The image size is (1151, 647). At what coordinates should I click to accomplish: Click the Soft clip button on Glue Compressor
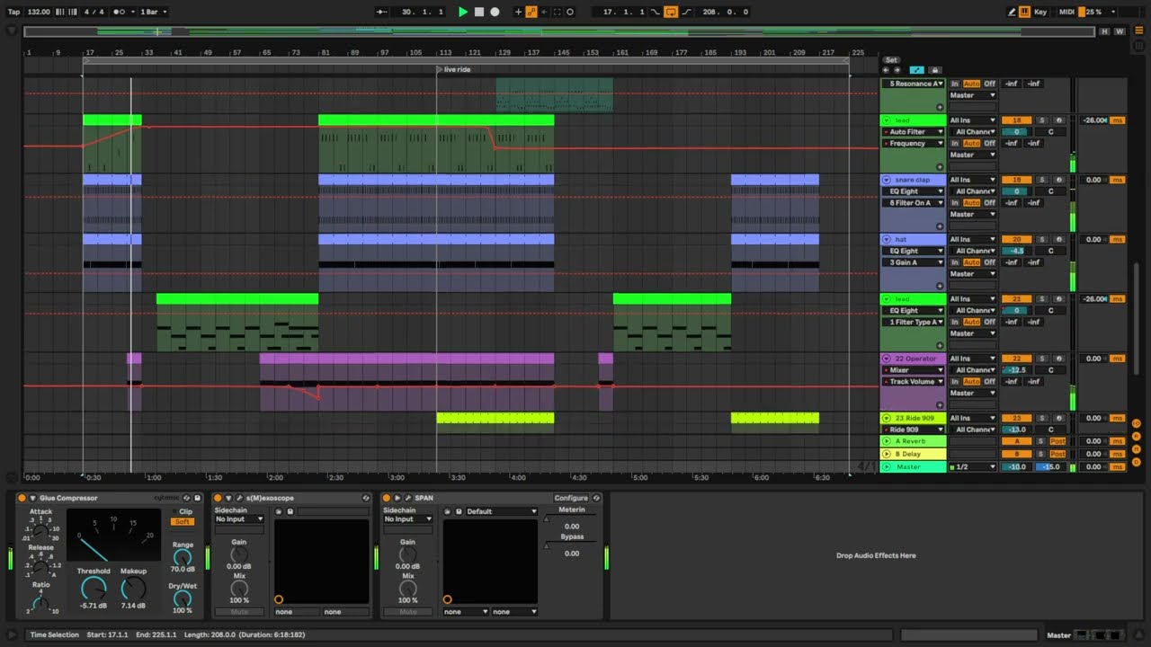pos(183,521)
